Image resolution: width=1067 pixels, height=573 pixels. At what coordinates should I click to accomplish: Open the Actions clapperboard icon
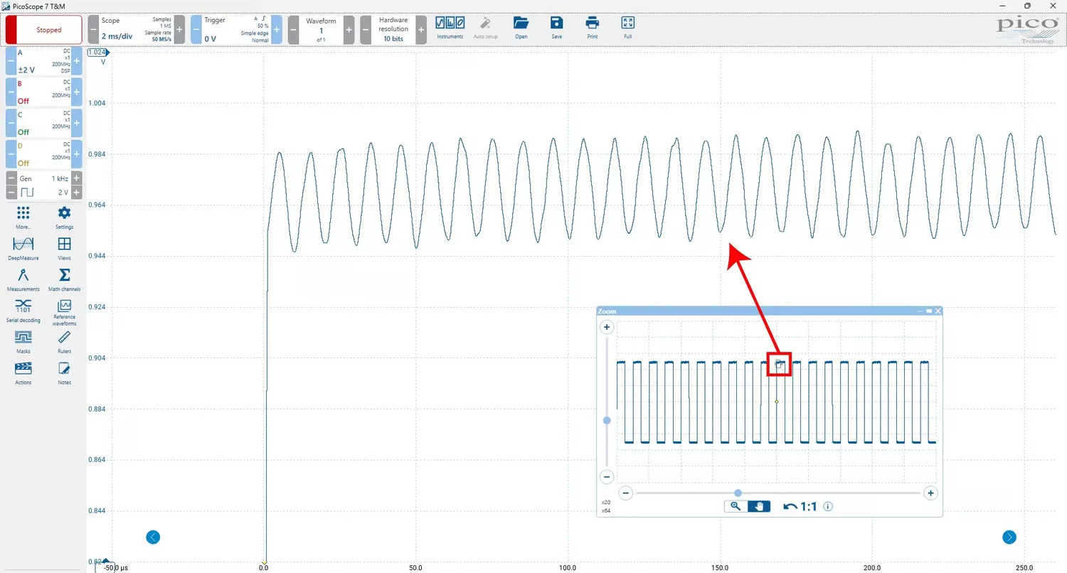(x=23, y=371)
